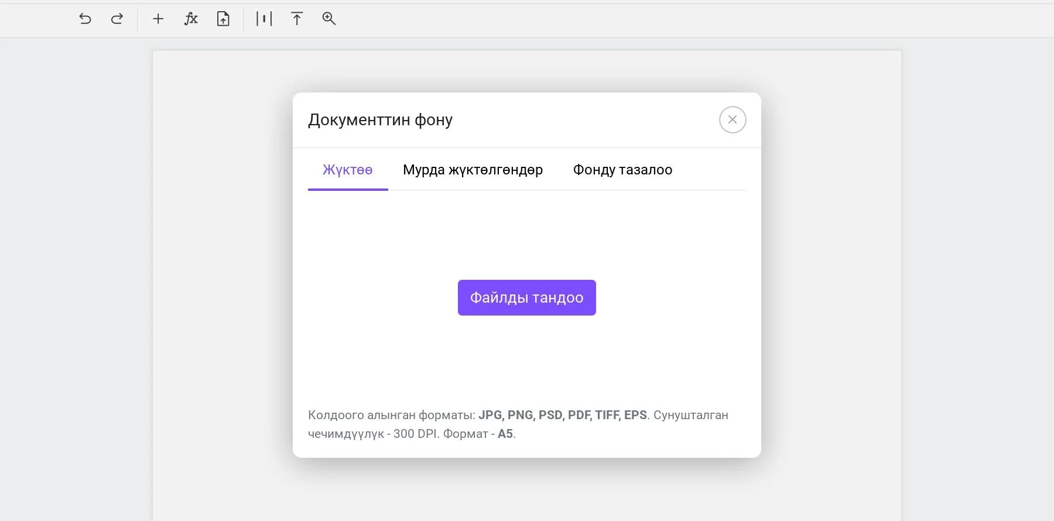Select the Жүктөө tab
1054x521 pixels.
[x=348, y=170]
